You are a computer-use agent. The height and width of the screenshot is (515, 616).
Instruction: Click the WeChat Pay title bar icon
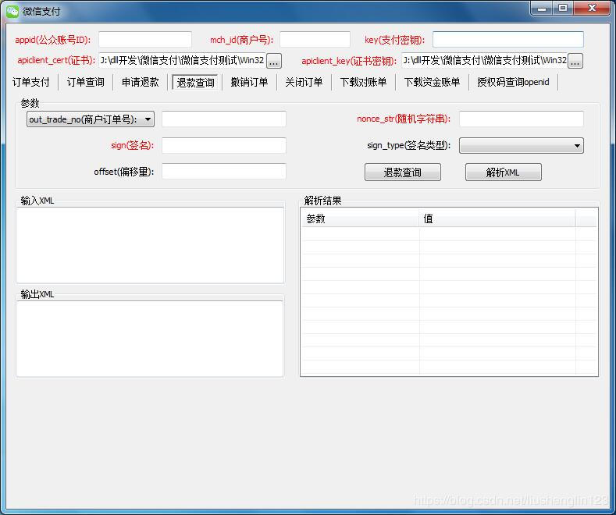click(x=12, y=11)
